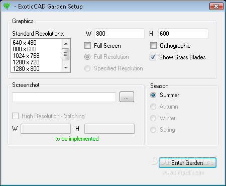
Task: Select 800 x 600 resolution
Action: pos(25,49)
